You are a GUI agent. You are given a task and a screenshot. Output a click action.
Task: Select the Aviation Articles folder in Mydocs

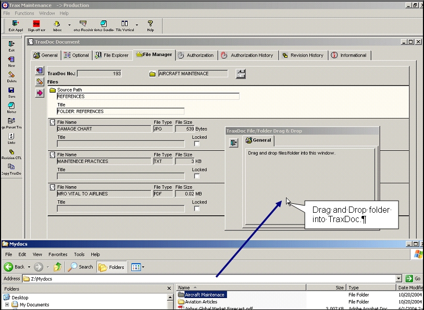197,302
